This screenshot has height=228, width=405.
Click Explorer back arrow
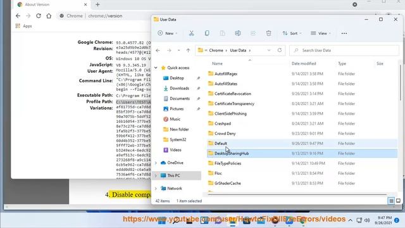[x=158, y=51]
